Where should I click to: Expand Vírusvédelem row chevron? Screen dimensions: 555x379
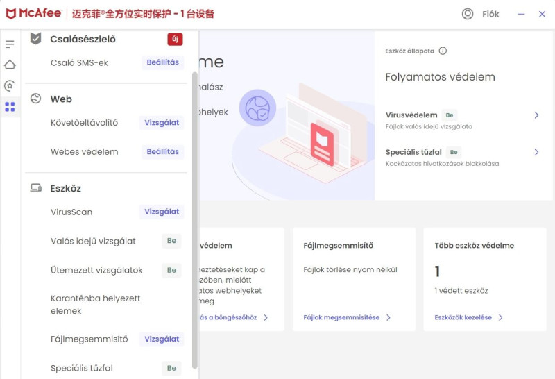[536, 115]
